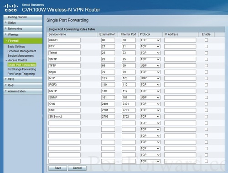Save the port forwarding rules

pos(57,168)
